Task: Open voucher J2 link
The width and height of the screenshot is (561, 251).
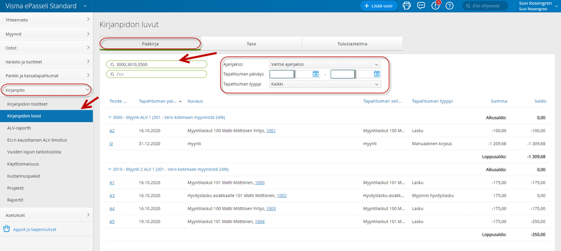Action: (112, 143)
